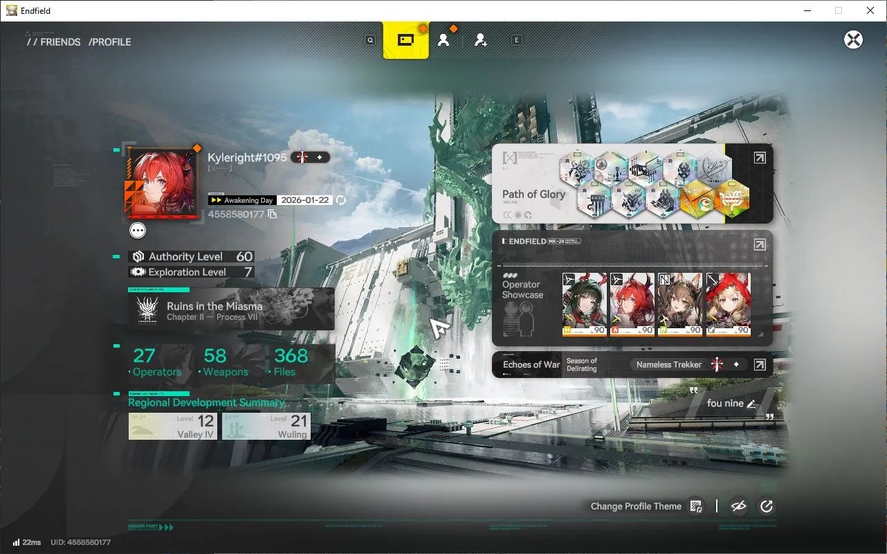Image resolution: width=887 pixels, height=554 pixels.
Task: Select the username Kyleright#1095
Action: coord(247,157)
